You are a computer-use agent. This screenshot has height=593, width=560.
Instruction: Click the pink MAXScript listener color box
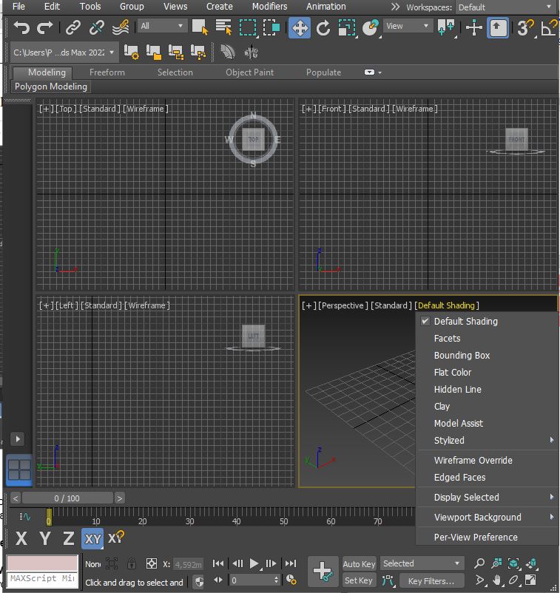(42, 563)
